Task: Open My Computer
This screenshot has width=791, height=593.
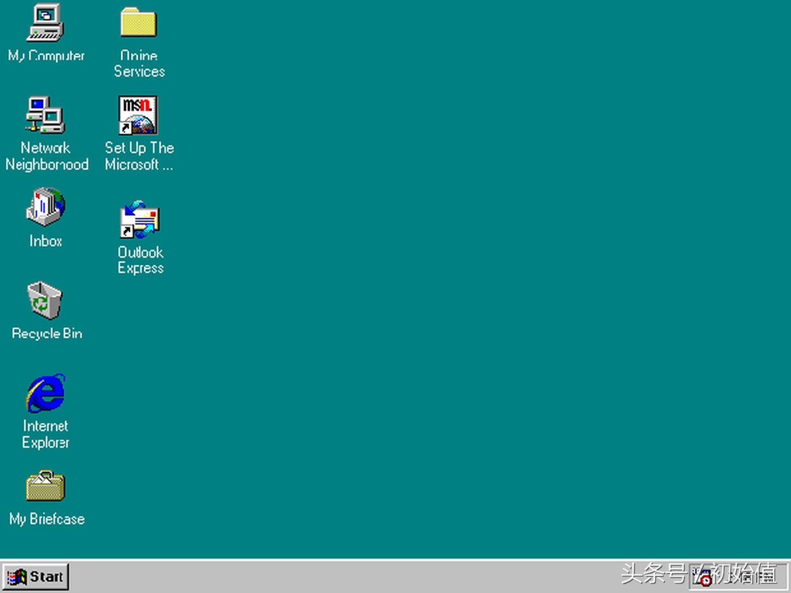Action: 45,25
